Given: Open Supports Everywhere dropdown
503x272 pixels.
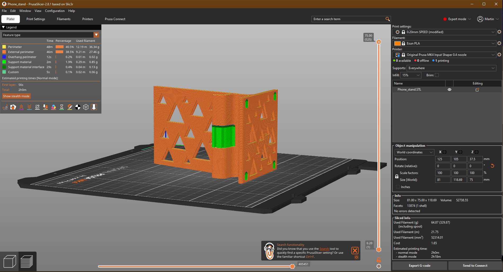Looking at the screenshot, I should (451, 68).
